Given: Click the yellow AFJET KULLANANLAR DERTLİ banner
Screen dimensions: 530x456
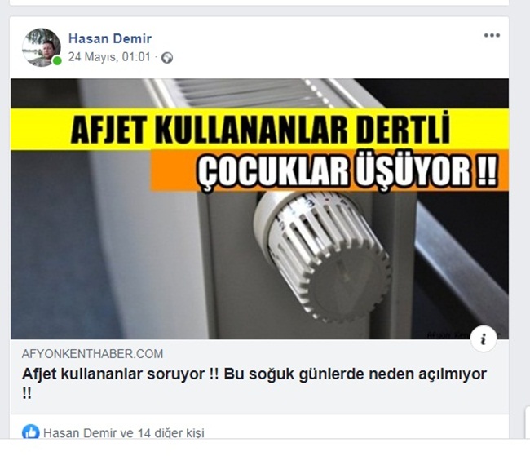Looking at the screenshot, I should click(259, 130).
